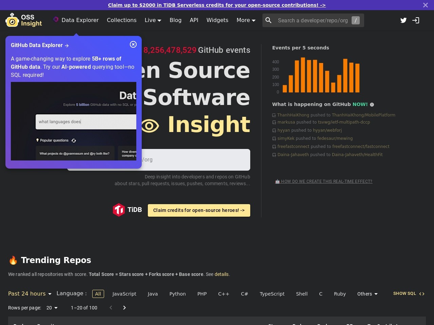Click SHOW SQL button
Screen dimensions: 434x325
[409, 294]
